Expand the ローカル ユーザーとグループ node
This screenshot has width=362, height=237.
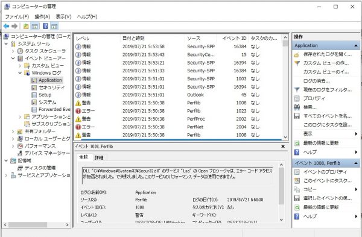13,139
